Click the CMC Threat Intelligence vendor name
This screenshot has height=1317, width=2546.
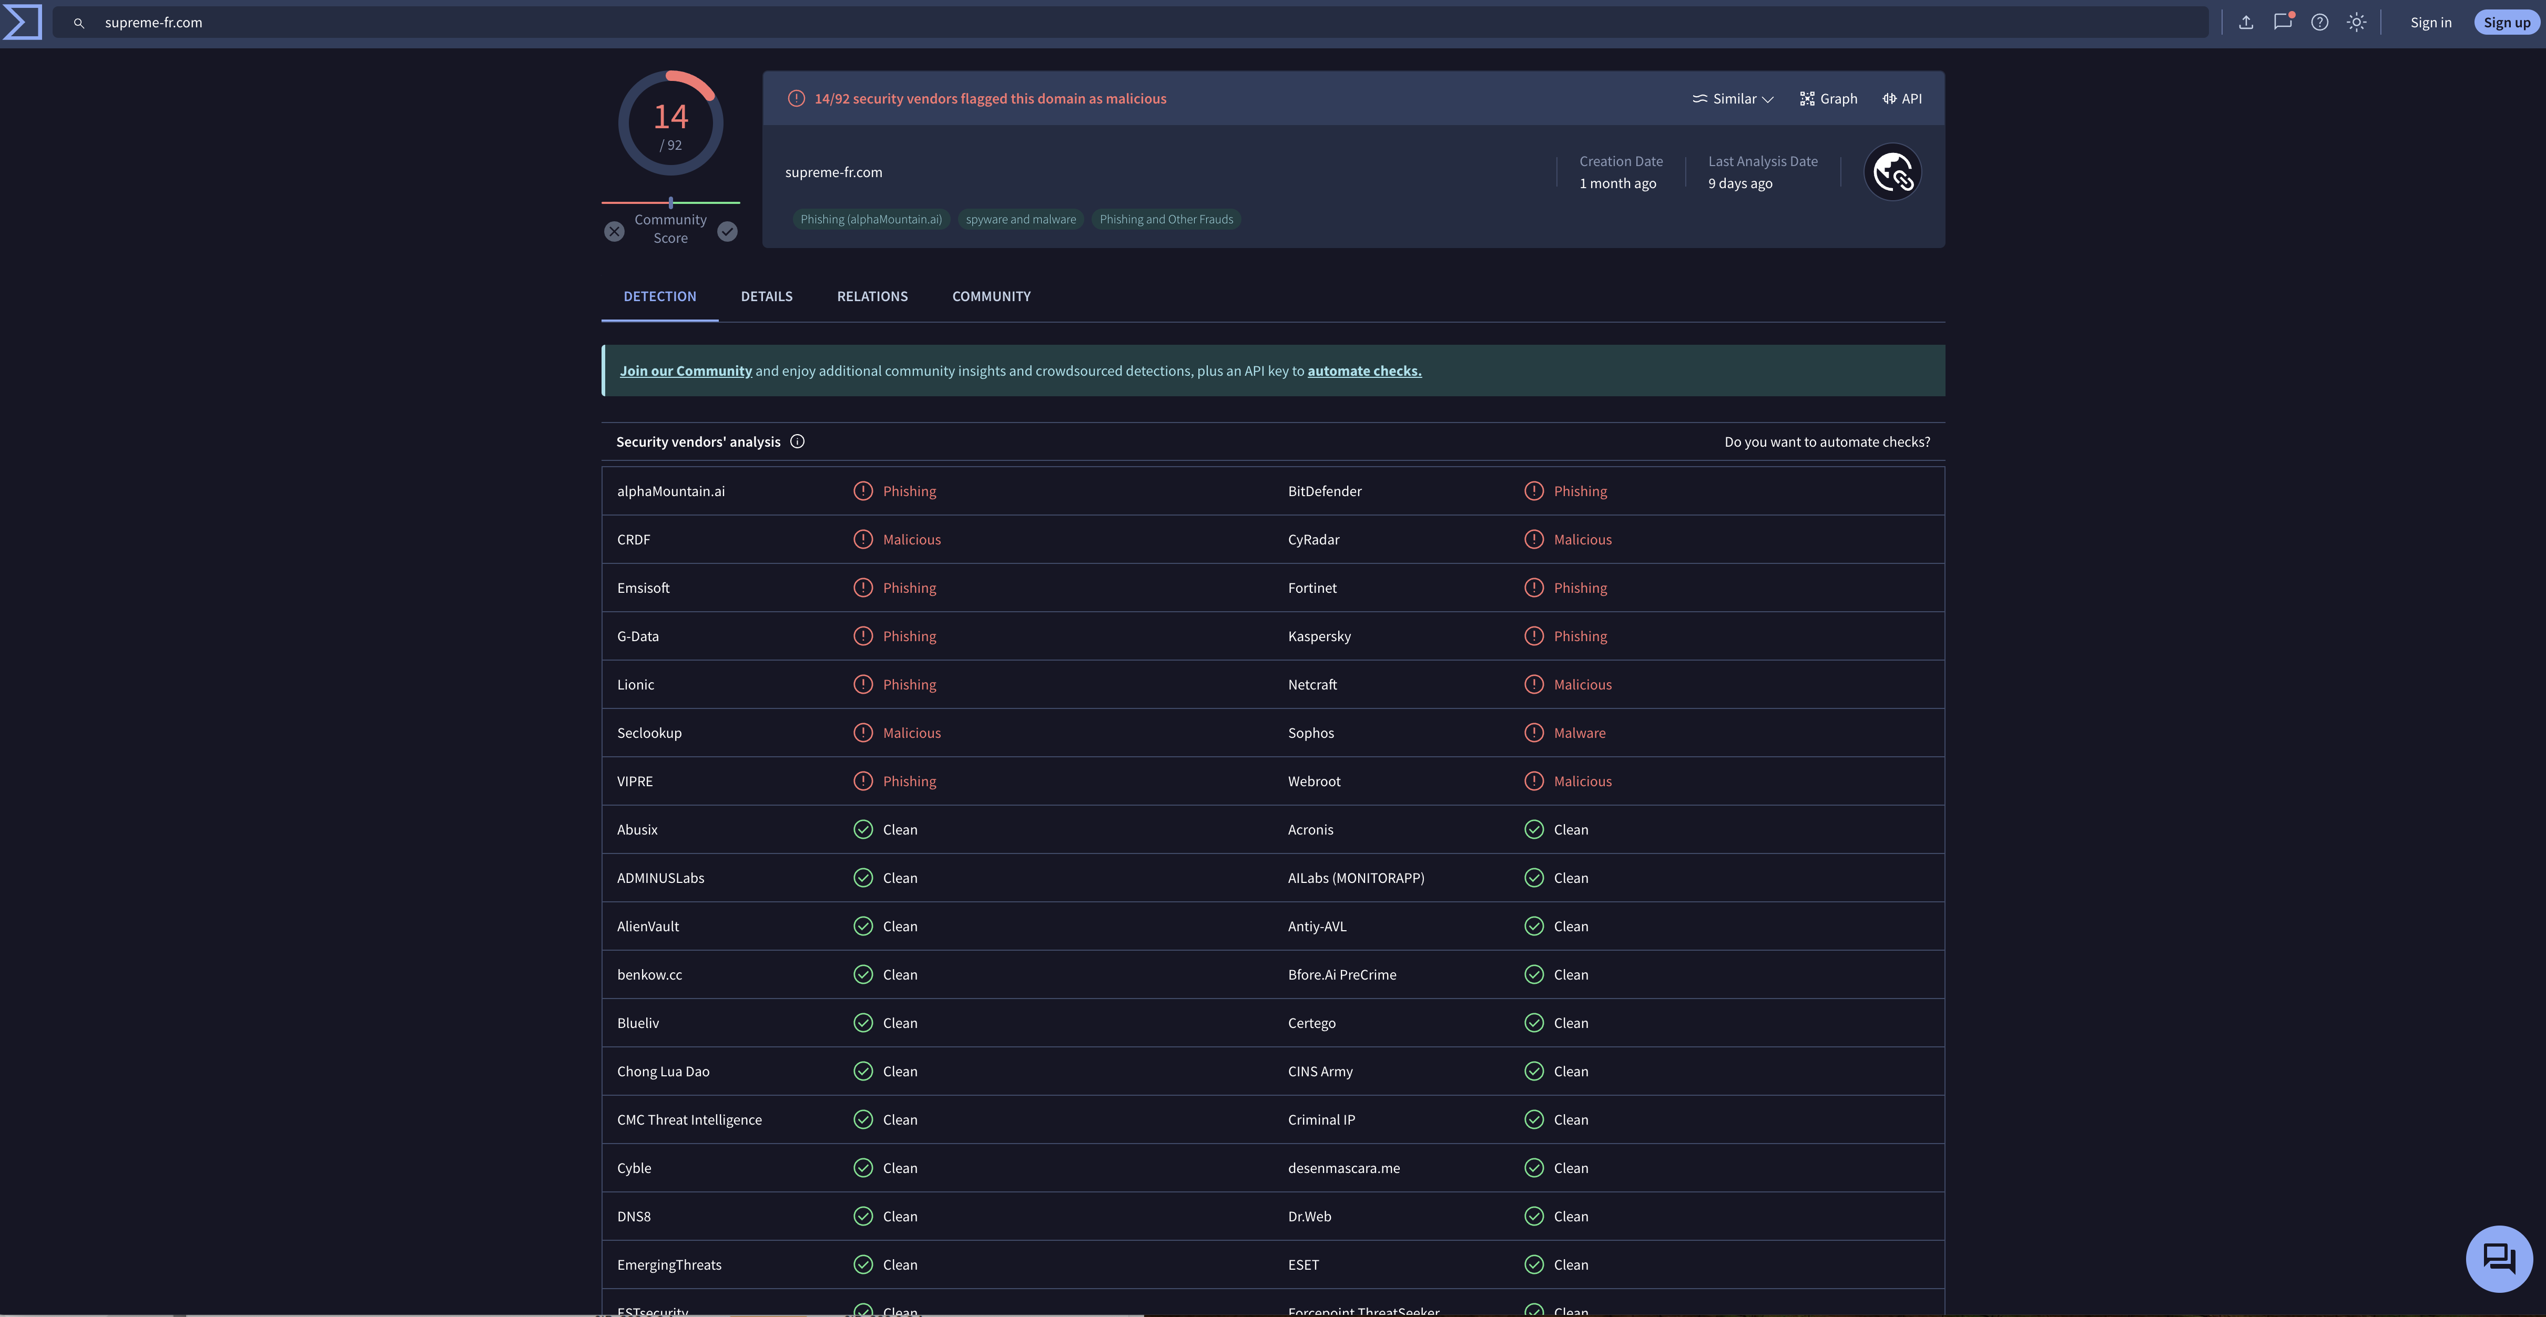(689, 1120)
